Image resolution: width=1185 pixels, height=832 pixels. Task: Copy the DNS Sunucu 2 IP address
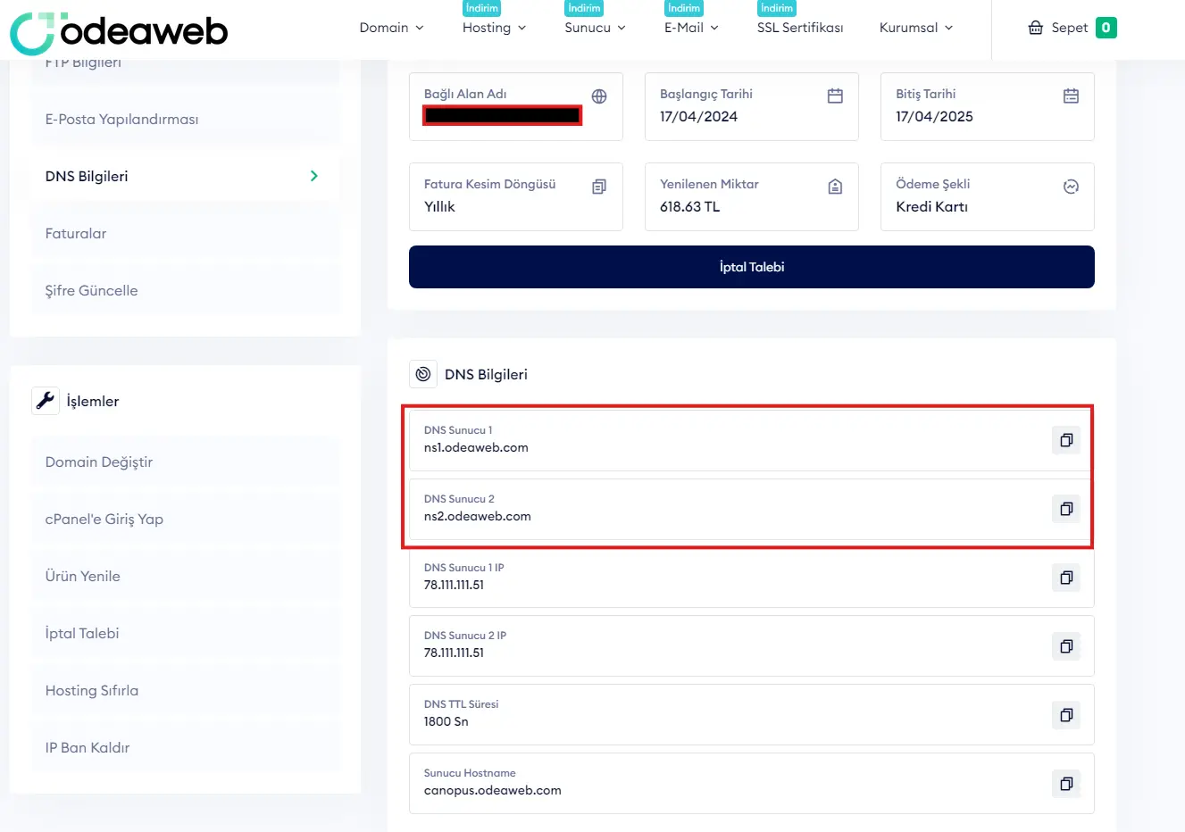[x=1066, y=646]
